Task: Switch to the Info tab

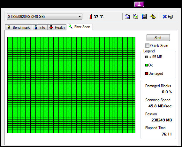Action: (40, 27)
